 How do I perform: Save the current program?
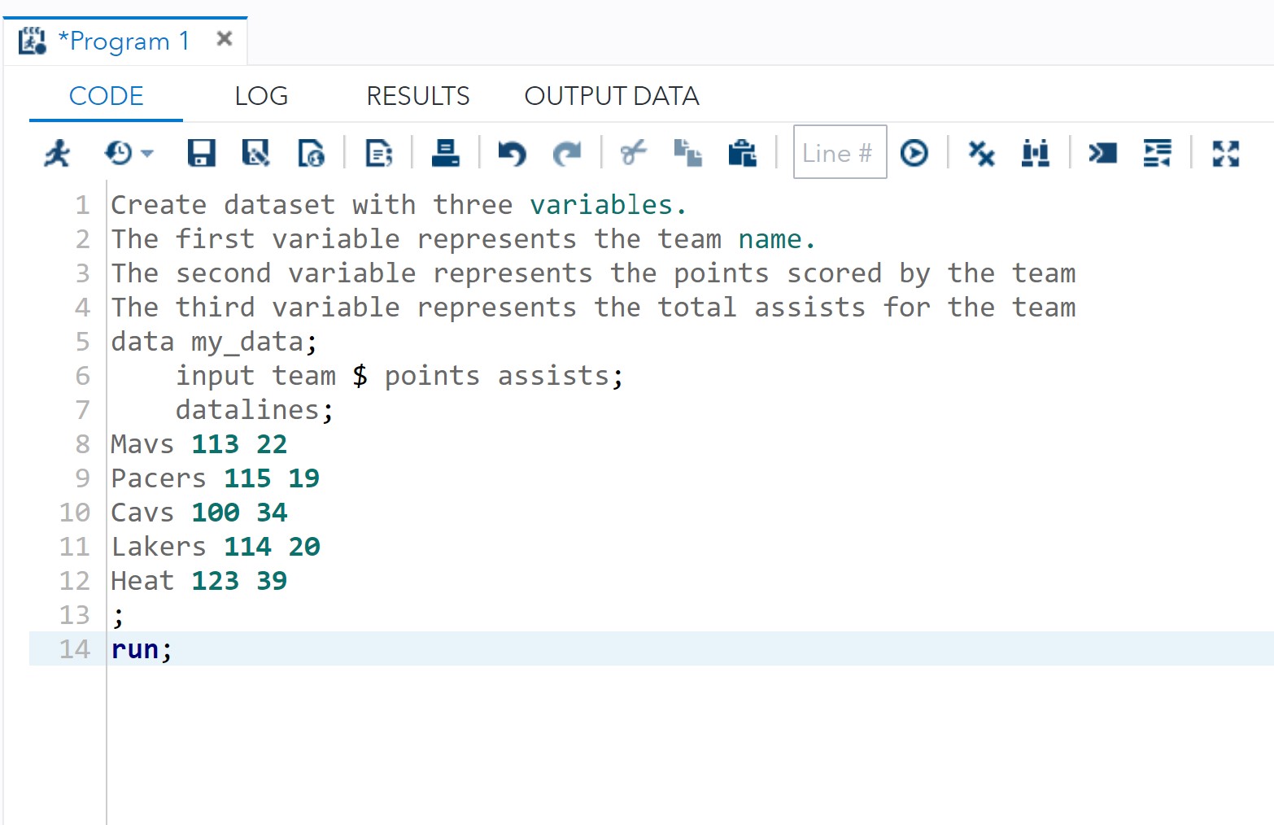[200, 152]
